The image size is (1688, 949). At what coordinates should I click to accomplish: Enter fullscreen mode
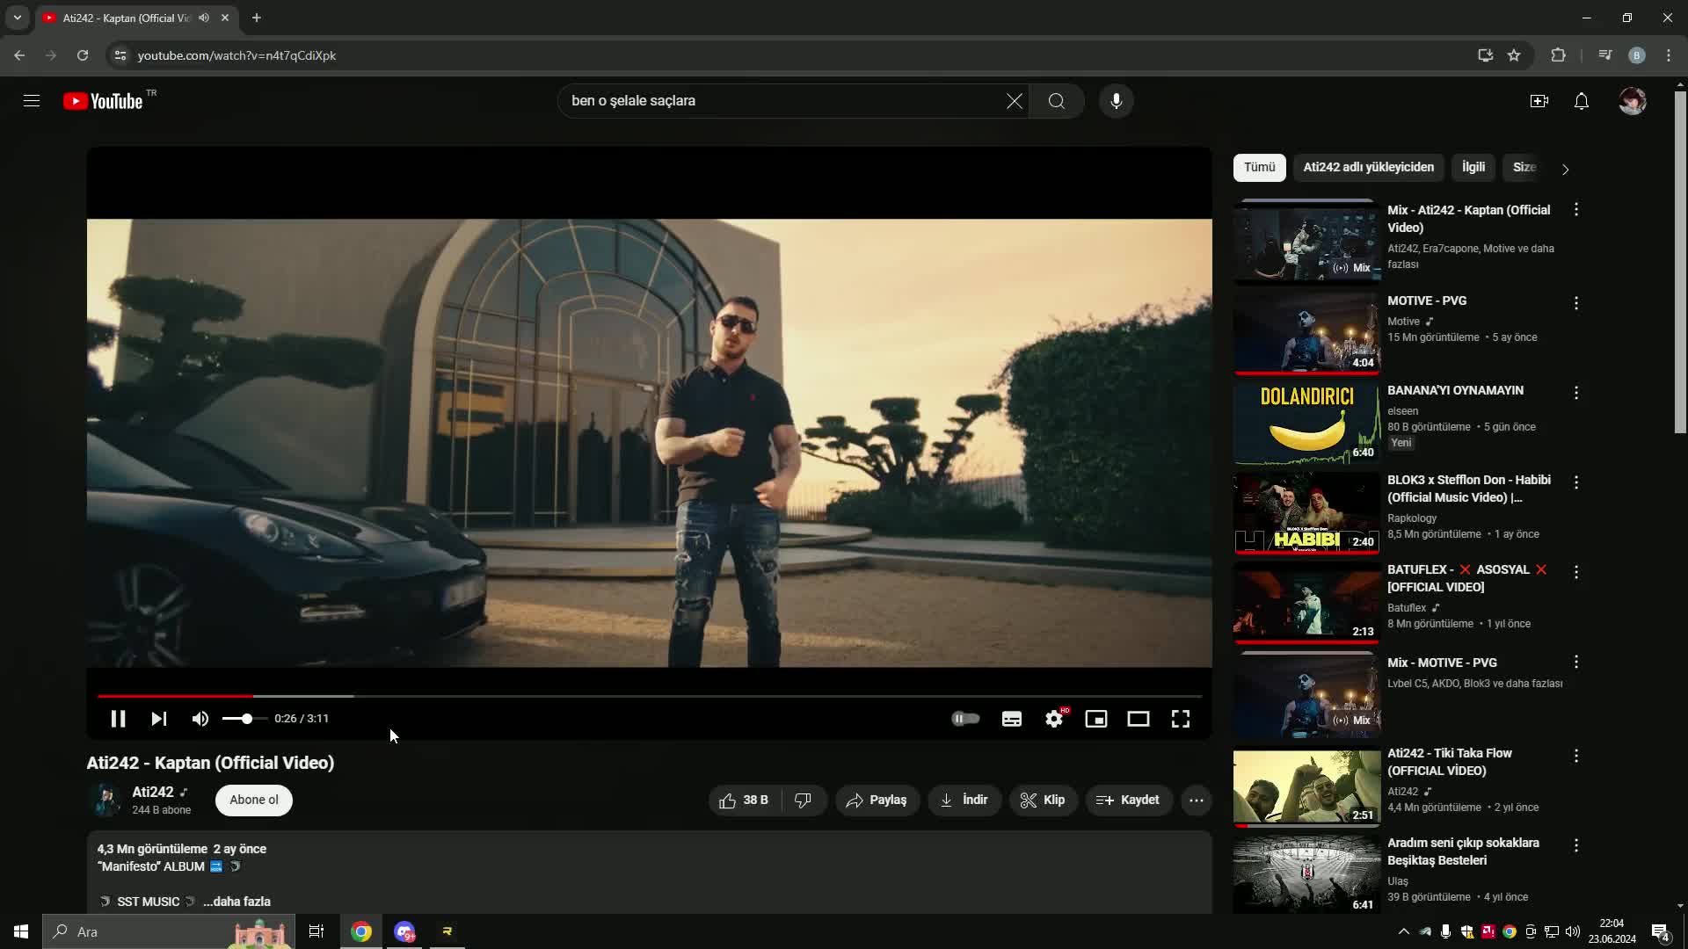(x=1181, y=719)
